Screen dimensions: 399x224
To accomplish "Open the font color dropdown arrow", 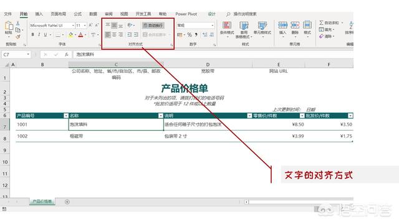I will (85, 35).
